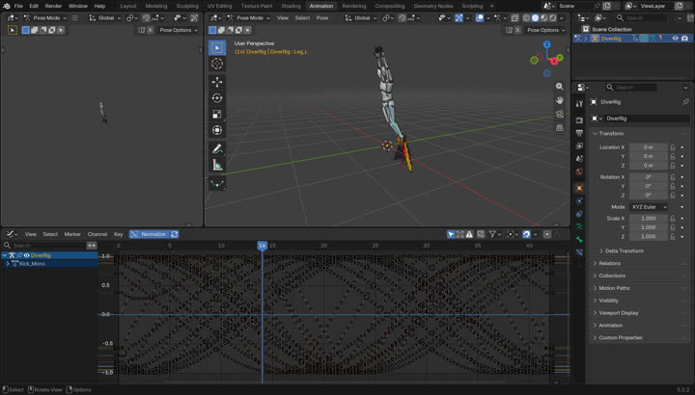Screen dimensions: 695x395
Task: Open the World properties tab
Action: pyautogui.click(x=579, y=171)
